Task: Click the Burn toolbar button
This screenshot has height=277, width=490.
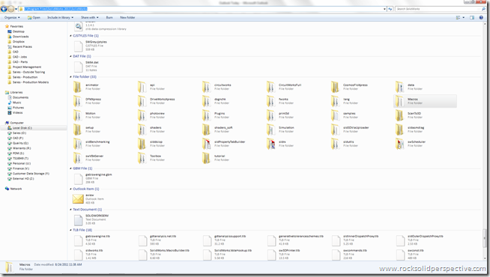Action: pos(109,17)
